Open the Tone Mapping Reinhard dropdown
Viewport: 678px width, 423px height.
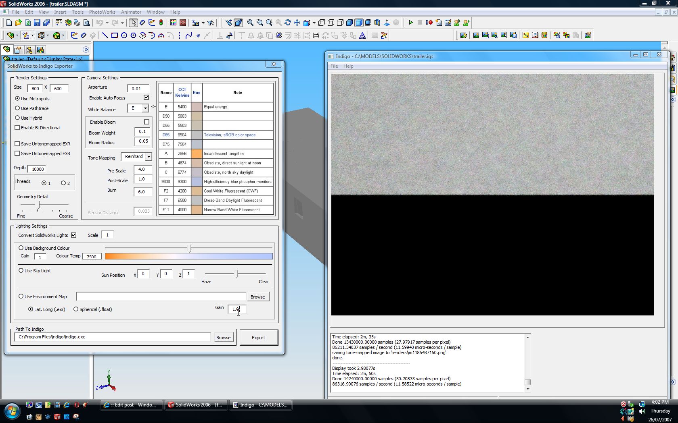coord(149,156)
